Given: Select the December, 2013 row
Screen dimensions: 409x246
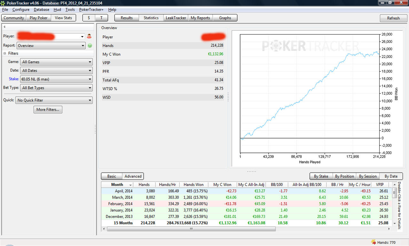Looking at the screenshot, I should (x=247, y=217).
